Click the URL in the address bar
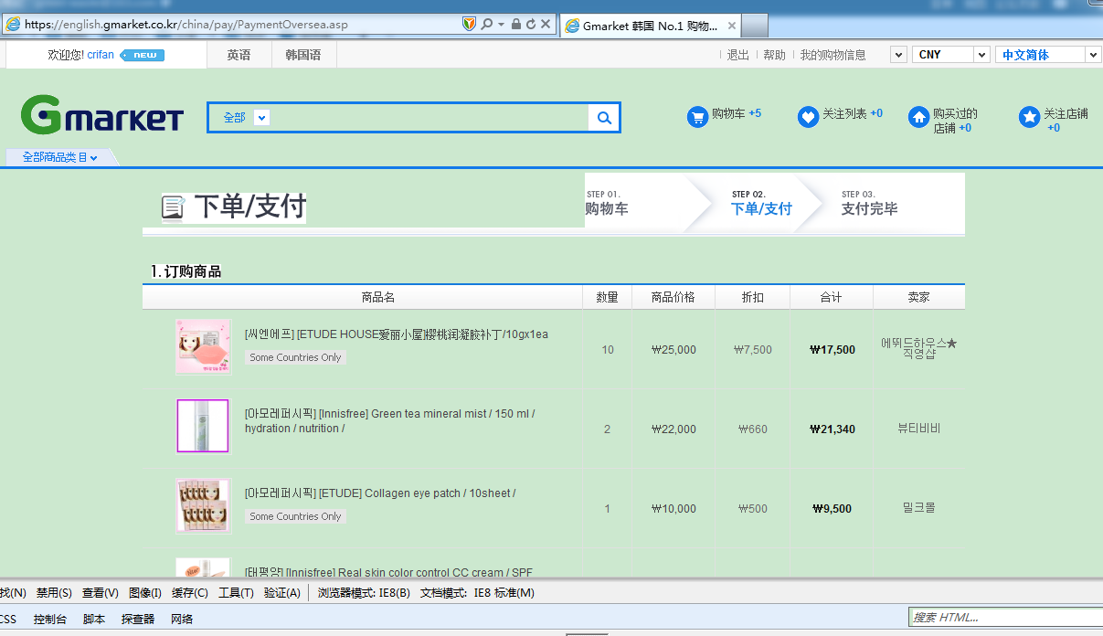Screen dimensions: 1103x636 click(x=186, y=25)
